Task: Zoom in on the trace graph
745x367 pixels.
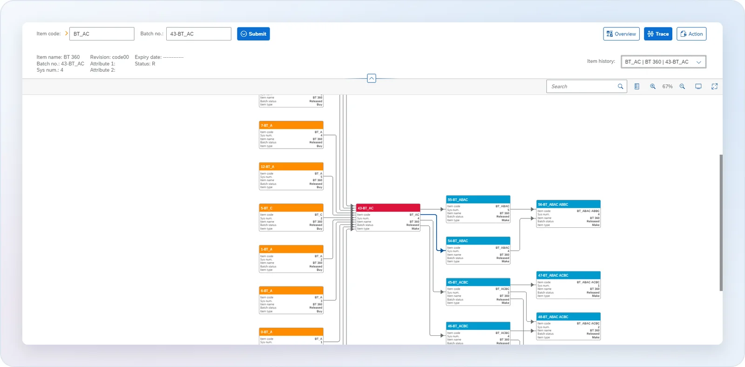Action: click(x=653, y=87)
